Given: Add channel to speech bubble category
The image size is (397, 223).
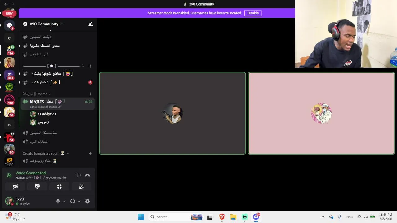Looking at the screenshot, I should tap(90, 66).
